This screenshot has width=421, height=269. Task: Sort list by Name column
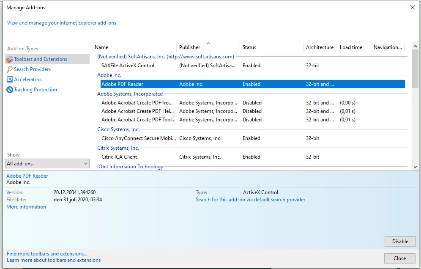tap(134, 47)
